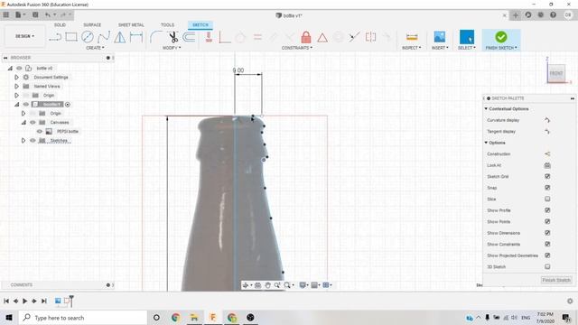Screen dimensions: 578x325
Task: Open the CONSTRAINTS dropdown menu
Action: pos(297,48)
